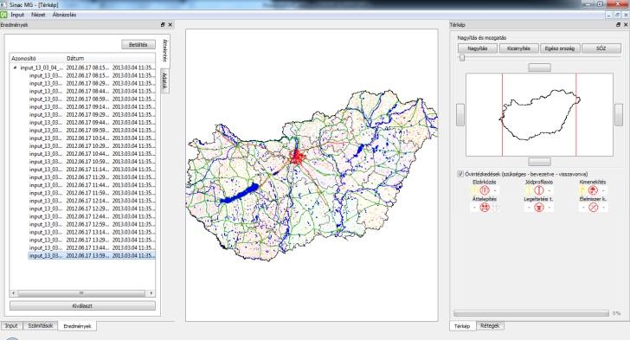The height and width of the screenshot is (340, 630).
Task: Select the upper vertical side tab
Action: (165, 51)
